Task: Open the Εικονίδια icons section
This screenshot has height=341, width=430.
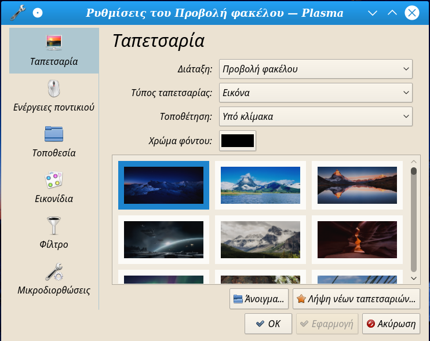Action: click(x=54, y=188)
